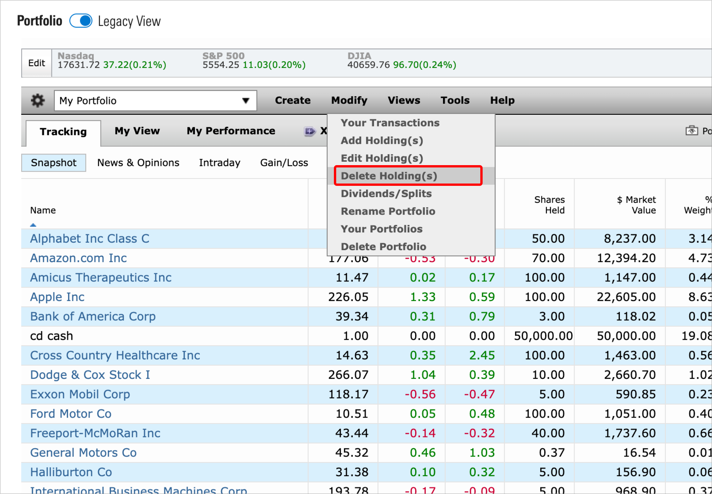
Task: Open the Freeport-McMoRan Inc link
Action: point(95,433)
